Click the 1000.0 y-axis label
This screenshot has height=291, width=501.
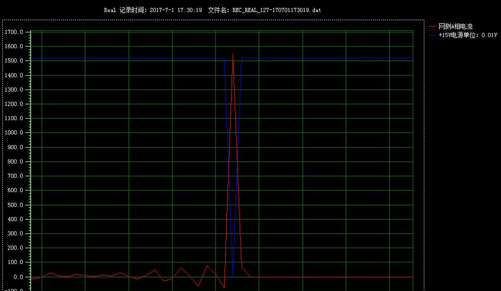tap(14, 133)
